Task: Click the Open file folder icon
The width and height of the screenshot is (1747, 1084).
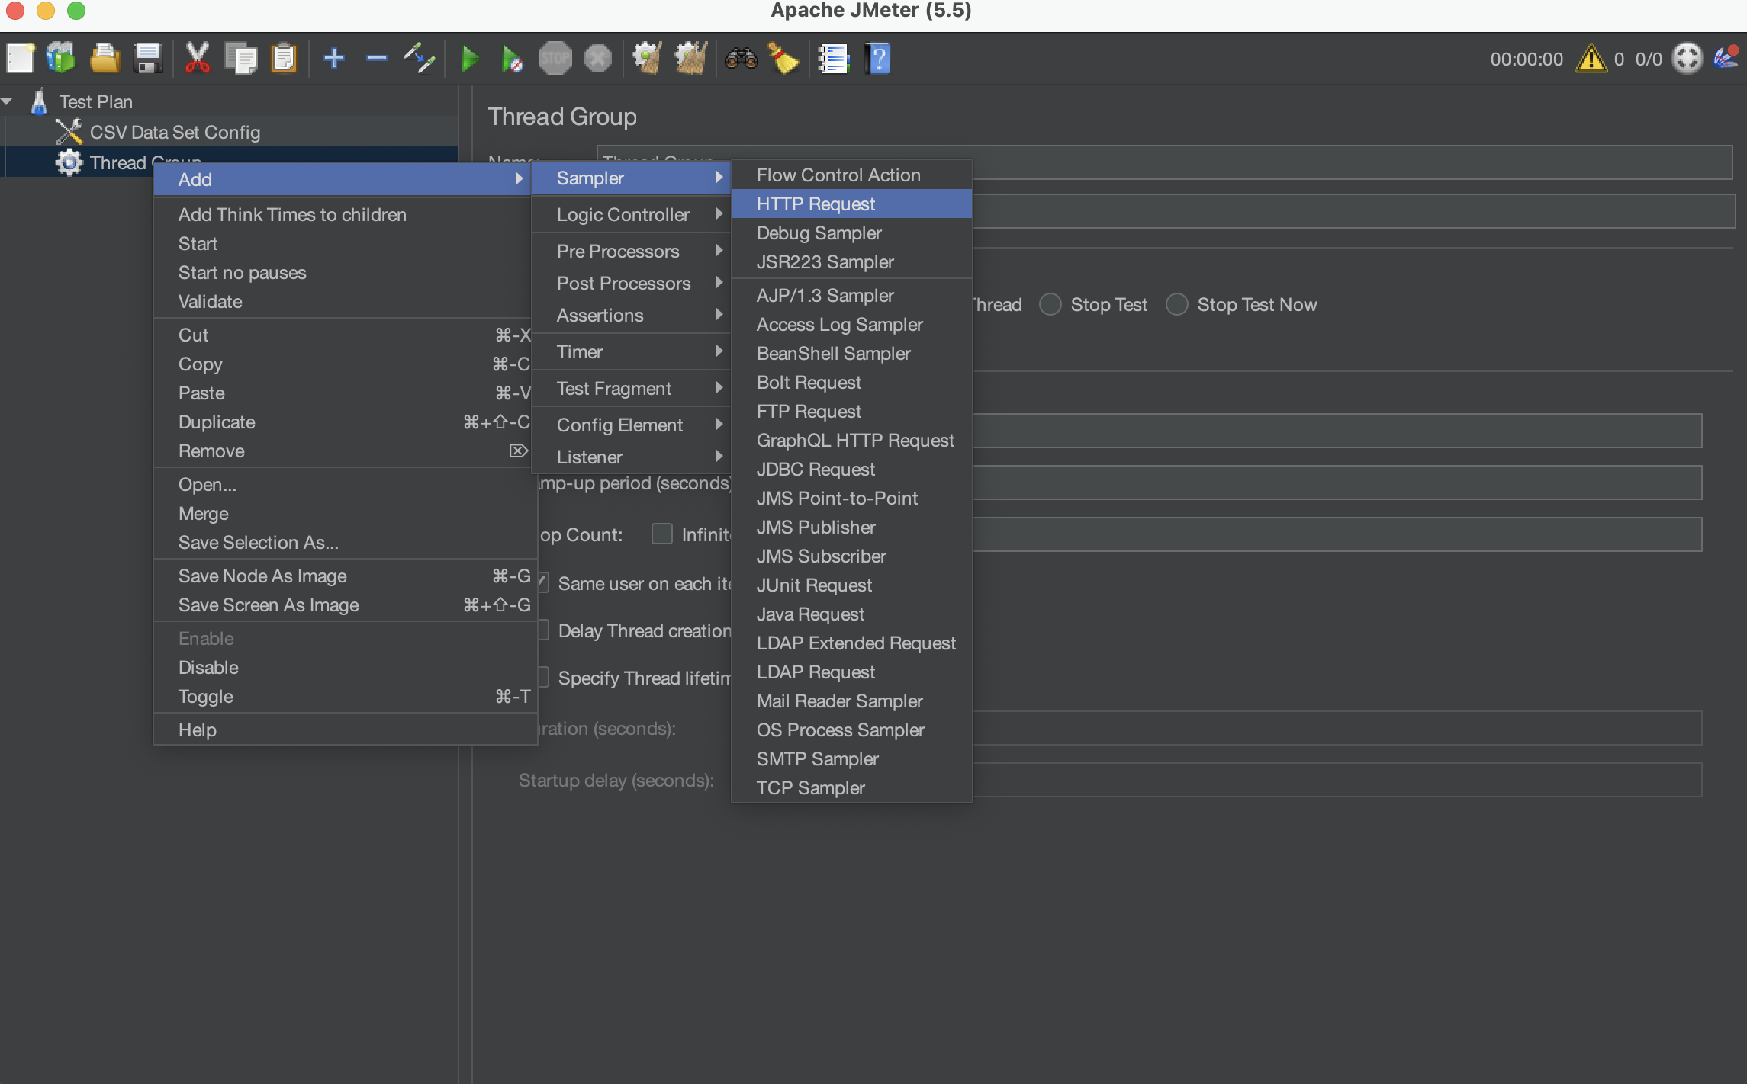Action: pos(105,58)
